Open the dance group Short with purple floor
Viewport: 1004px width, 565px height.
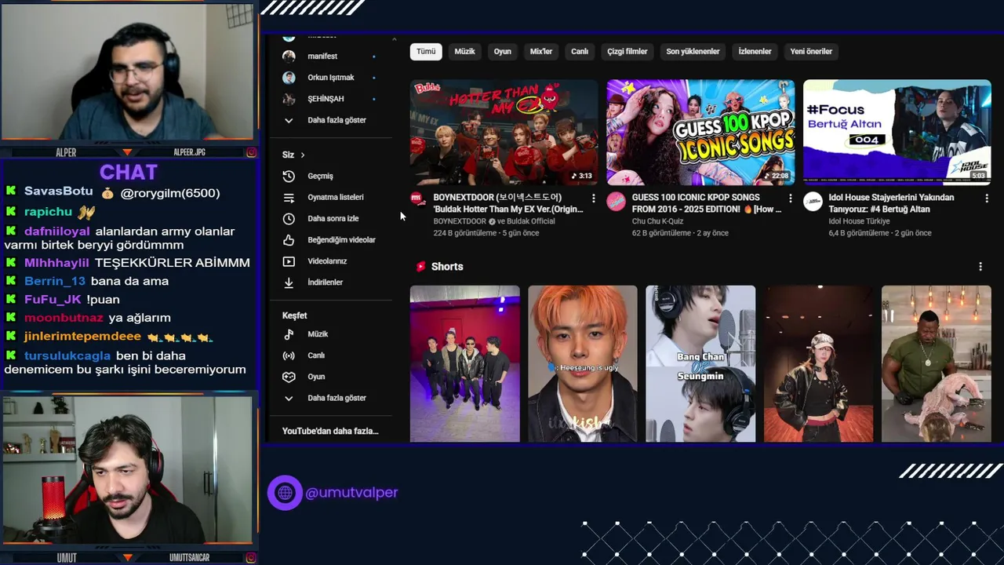464,363
